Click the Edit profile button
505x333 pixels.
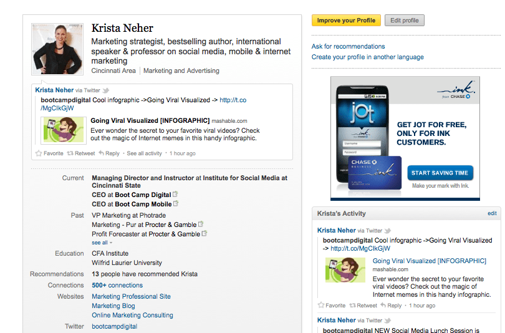[x=405, y=21]
